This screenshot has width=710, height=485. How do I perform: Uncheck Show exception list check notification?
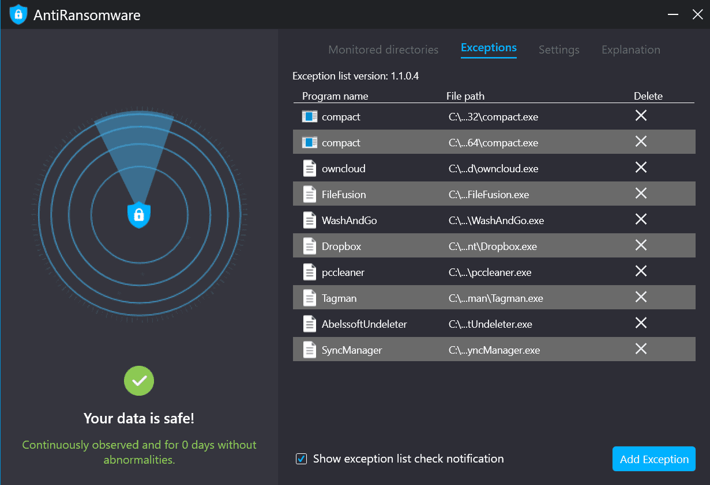tap(301, 459)
